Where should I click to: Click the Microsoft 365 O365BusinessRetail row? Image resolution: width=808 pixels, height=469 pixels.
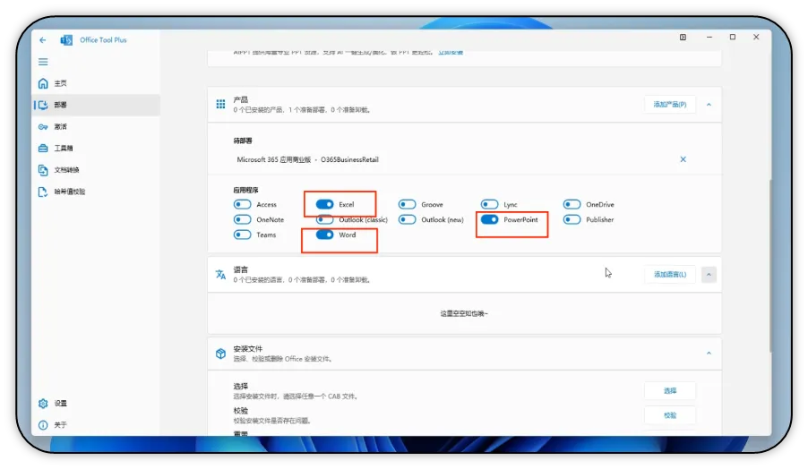tap(464, 159)
